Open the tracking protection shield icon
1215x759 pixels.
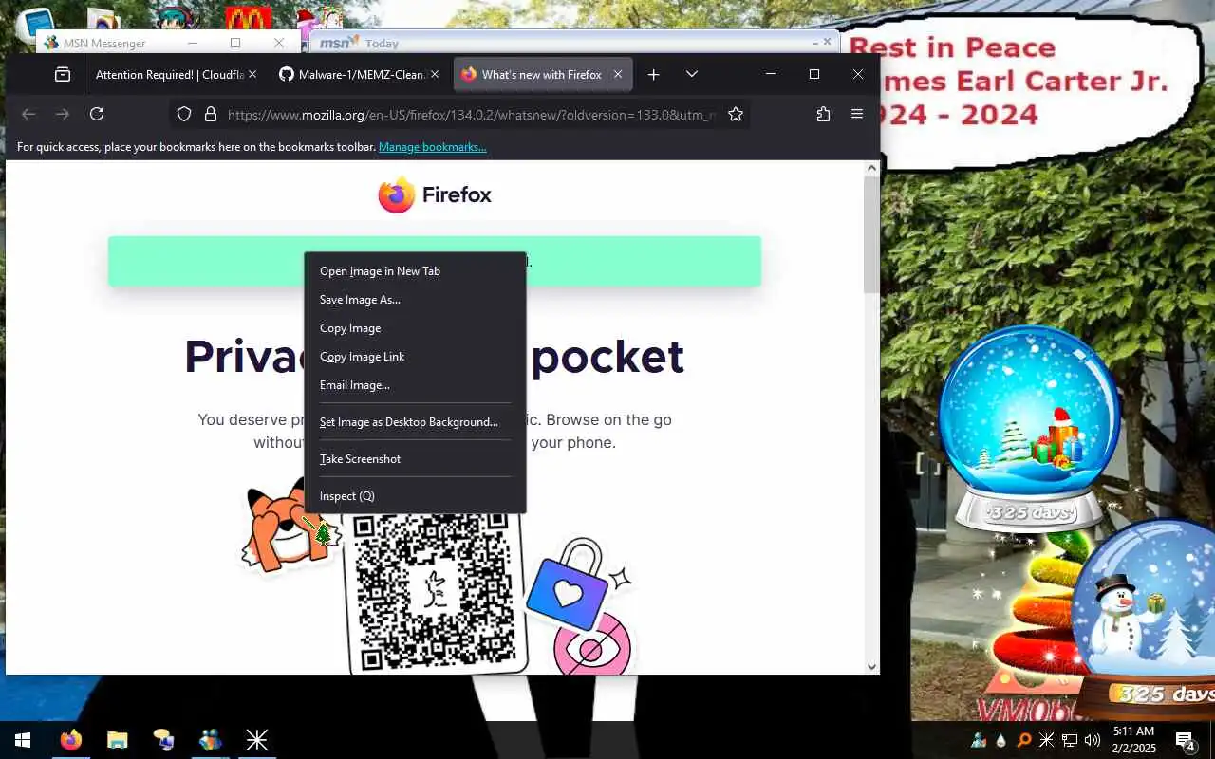pyautogui.click(x=184, y=114)
